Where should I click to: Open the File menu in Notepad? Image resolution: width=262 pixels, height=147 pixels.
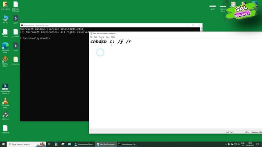point(91,37)
